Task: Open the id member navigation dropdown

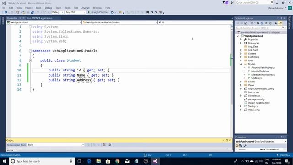Action: coord(195,22)
